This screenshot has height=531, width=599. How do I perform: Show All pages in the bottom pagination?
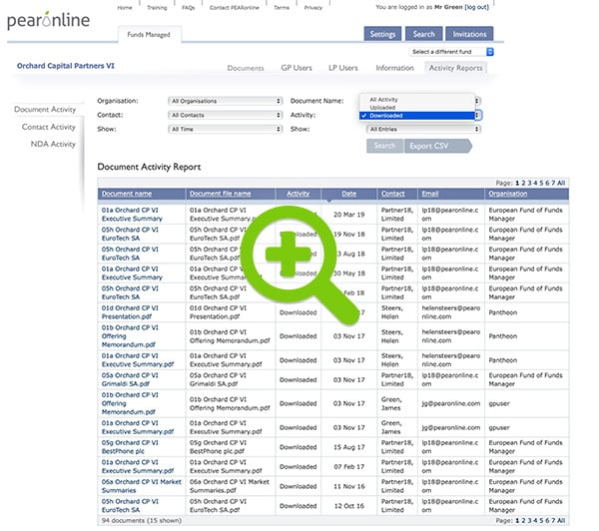(561, 520)
